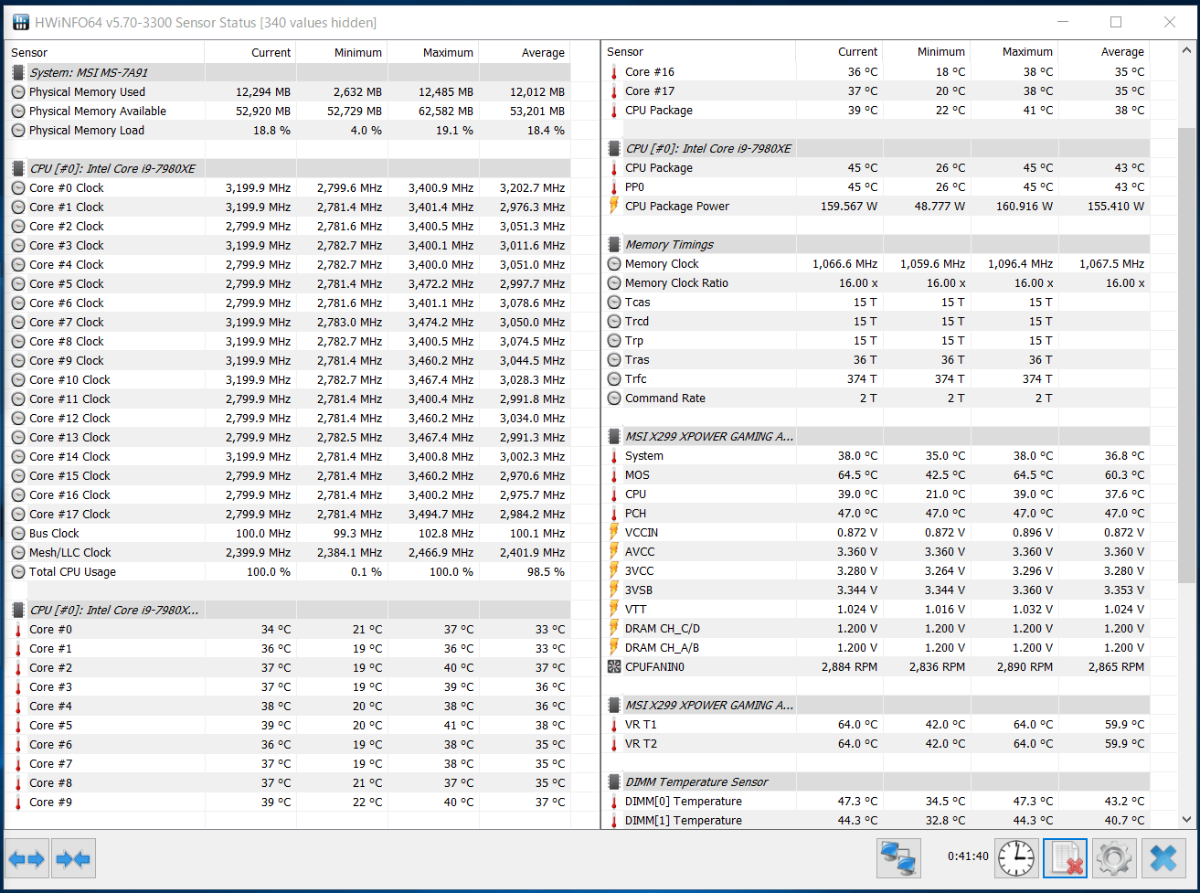
Task: Click the chip icon beside Memory Timings
Action: 614,244
